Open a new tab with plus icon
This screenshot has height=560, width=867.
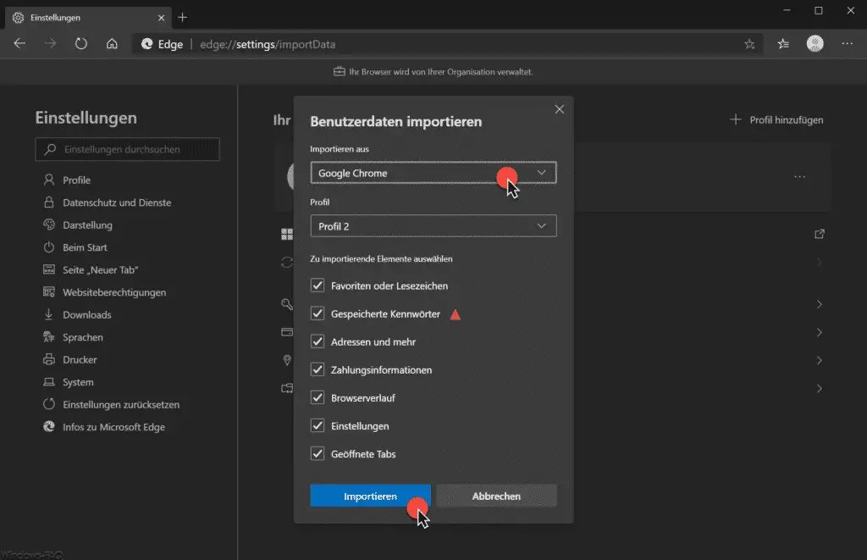tap(183, 18)
